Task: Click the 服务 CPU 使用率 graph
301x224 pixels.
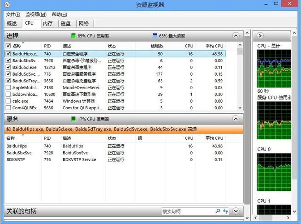Action: click(x=274, y=121)
